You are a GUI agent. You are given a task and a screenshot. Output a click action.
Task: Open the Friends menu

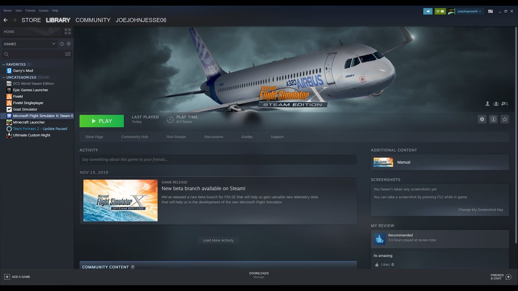(30, 11)
